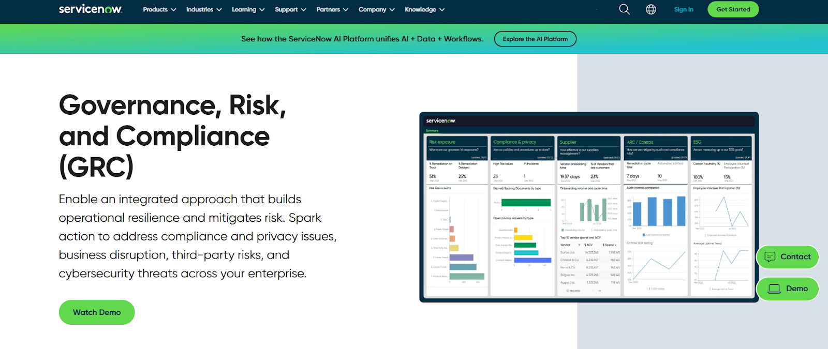Expand the Support menu
The image size is (828, 349).
pyautogui.click(x=290, y=9)
